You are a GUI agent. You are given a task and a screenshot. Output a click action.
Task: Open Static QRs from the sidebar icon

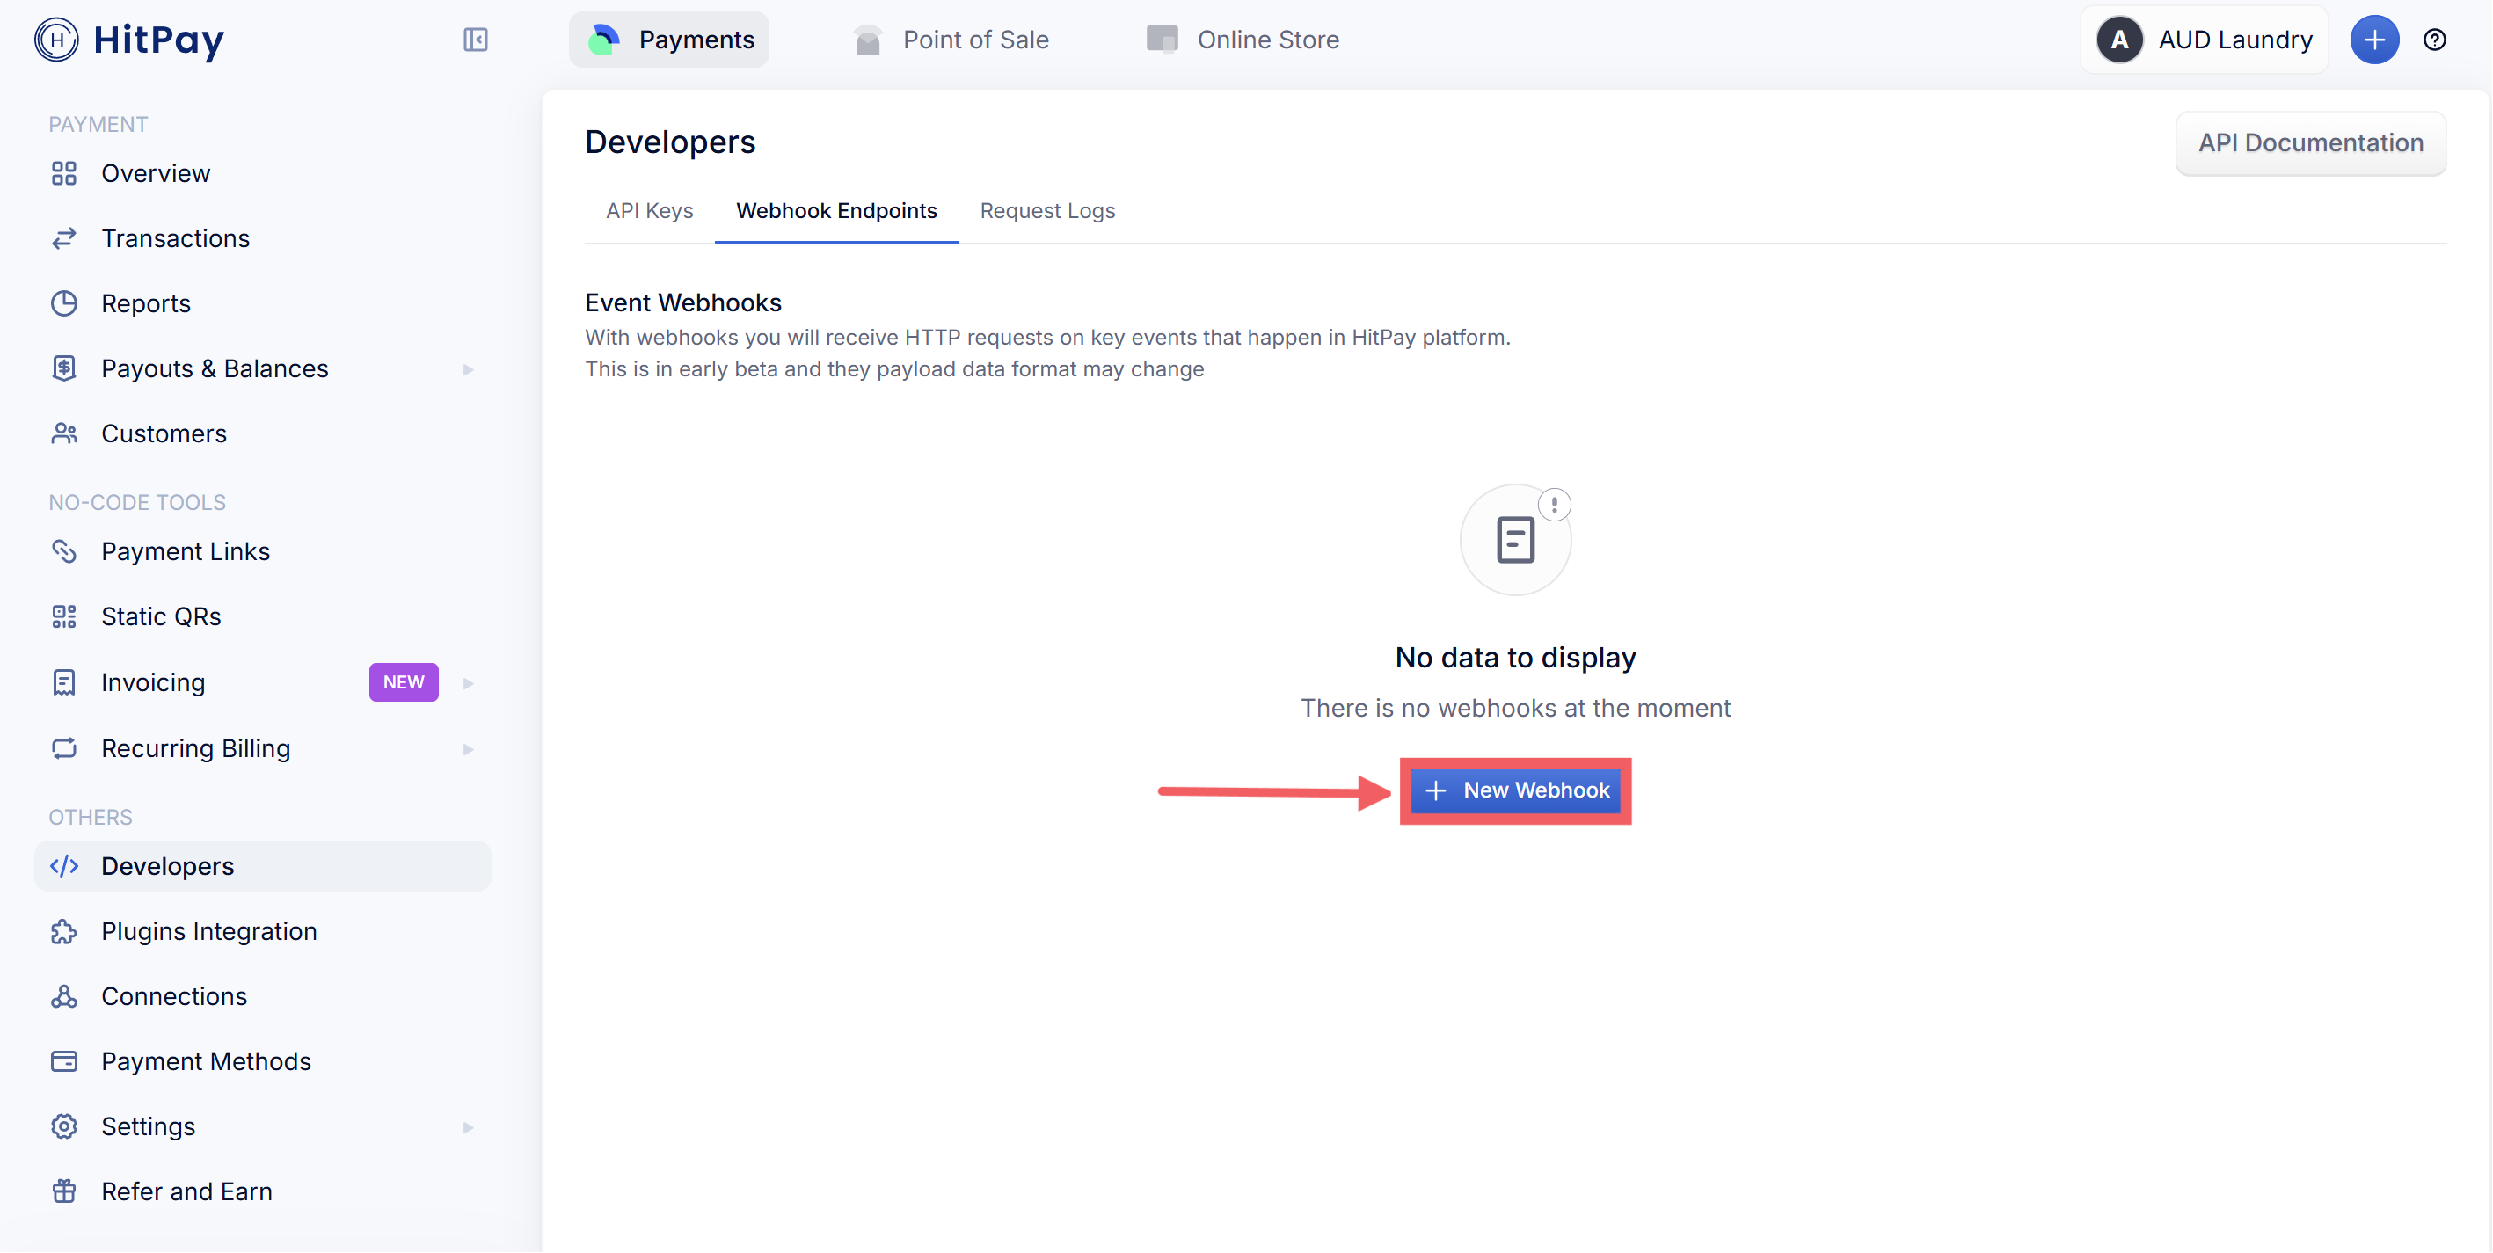[64, 616]
